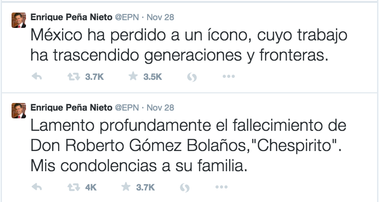The width and height of the screenshot is (379, 202).
Task: Click the @EPN handle on the first tweet
Action: (x=127, y=17)
